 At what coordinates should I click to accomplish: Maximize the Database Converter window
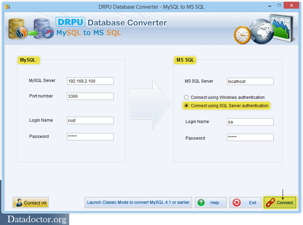(279, 6)
